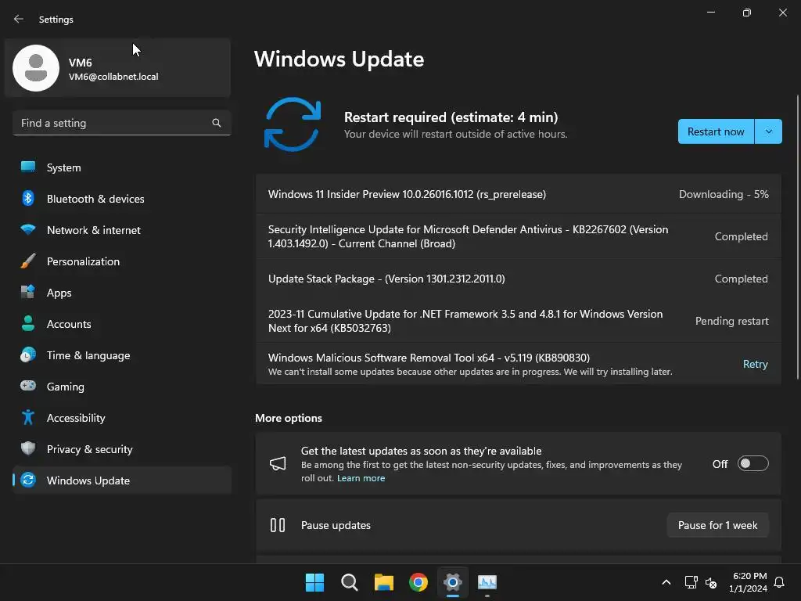Click the VM6 profile avatar
Viewport: 801px width, 601px height.
pos(36,68)
